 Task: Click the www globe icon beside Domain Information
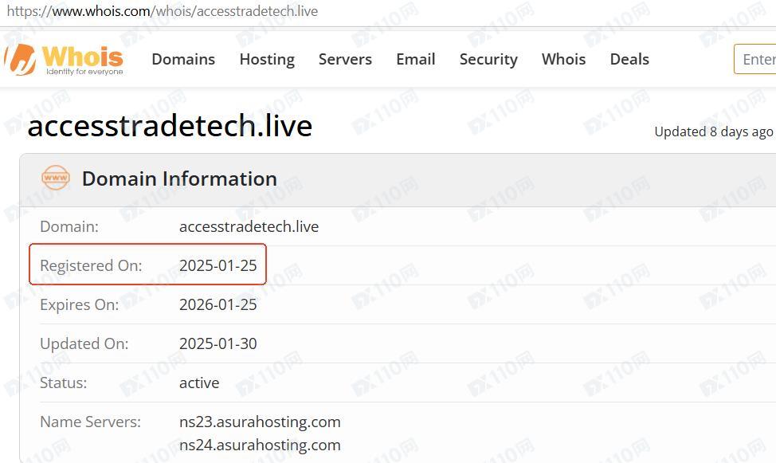[56, 178]
